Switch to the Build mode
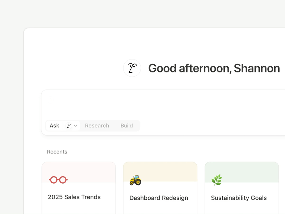Image resolution: width=285 pixels, height=214 pixels. (126, 126)
